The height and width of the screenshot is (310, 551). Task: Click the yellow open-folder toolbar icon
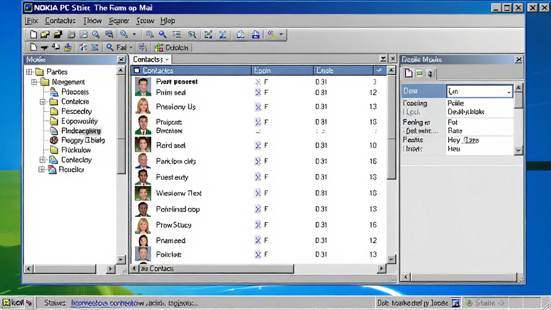click(45, 34)
